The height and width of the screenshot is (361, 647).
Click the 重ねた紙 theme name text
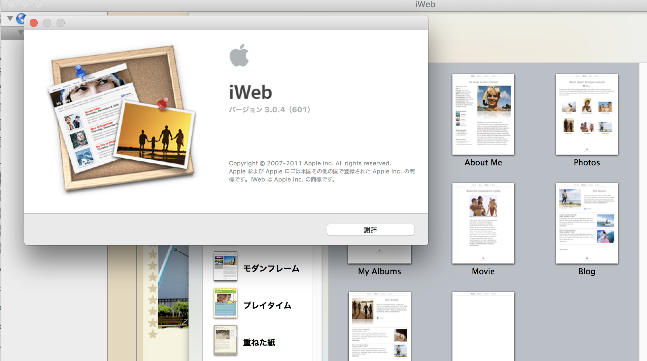point(259,342)
